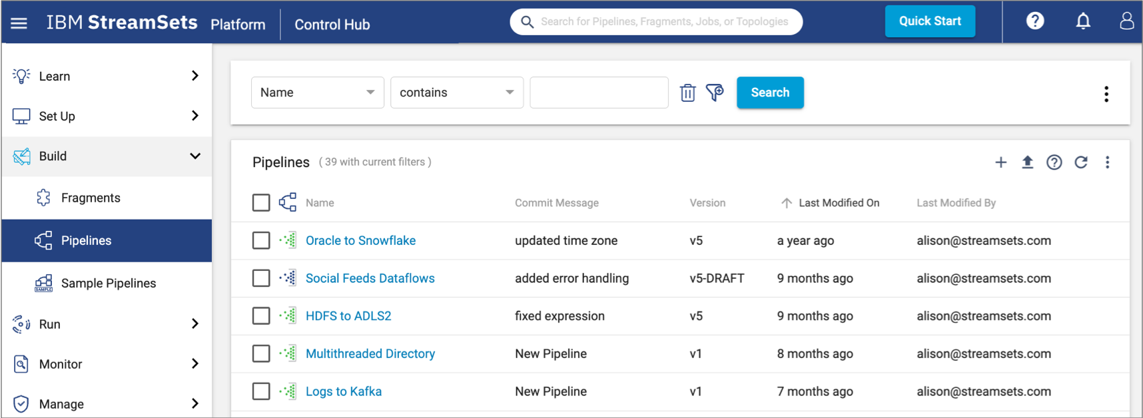This screenshot has height=418, width=1143.
Task: Import a pipeline using upload icon
Action: click(1027, 162)
